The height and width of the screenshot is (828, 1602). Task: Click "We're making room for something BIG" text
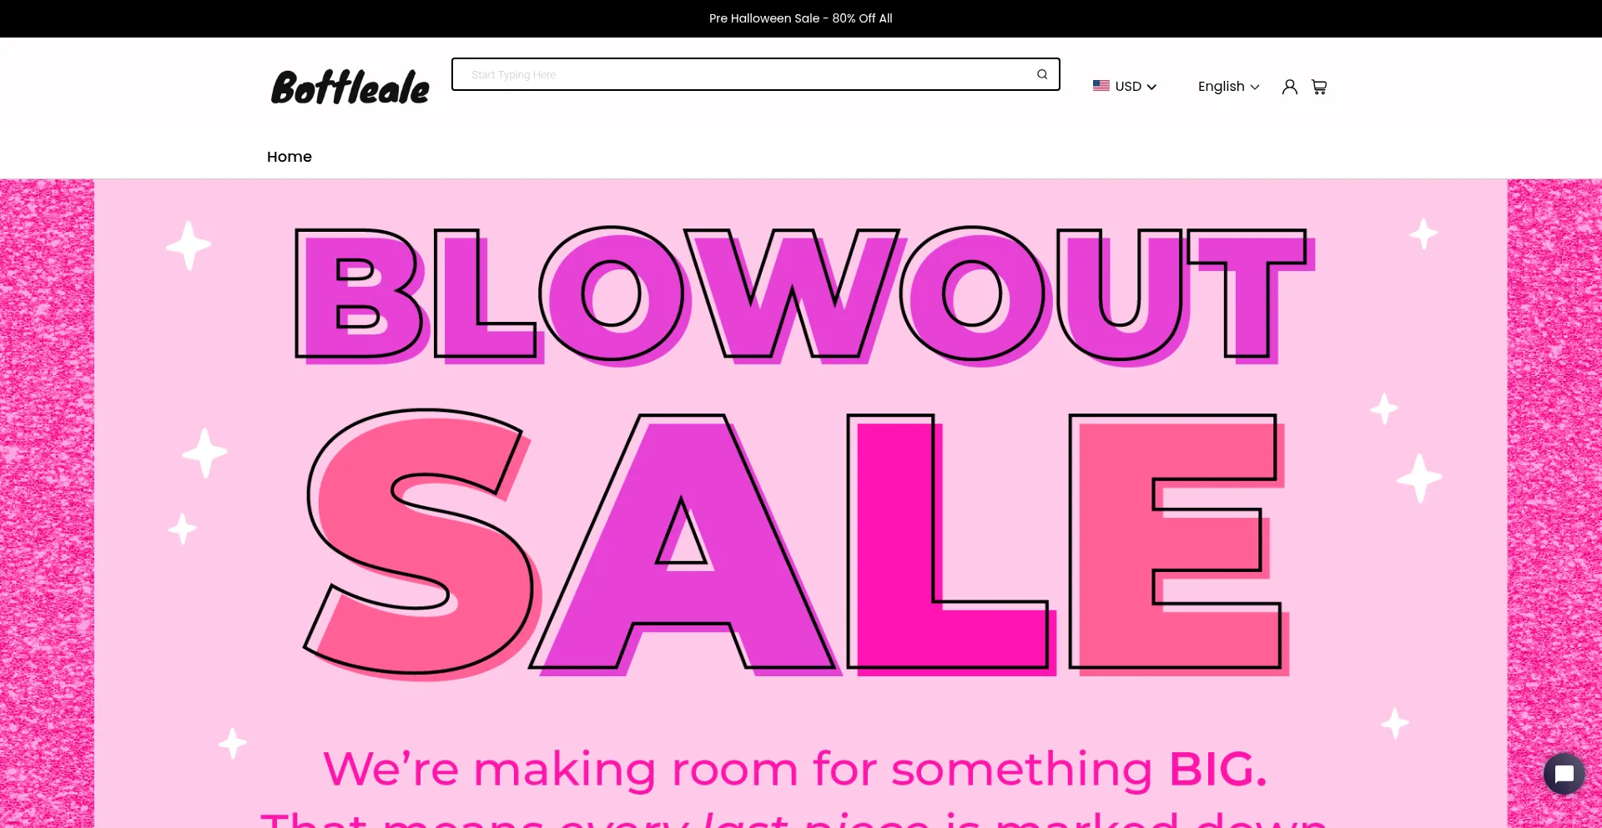[x=794, y=769]
